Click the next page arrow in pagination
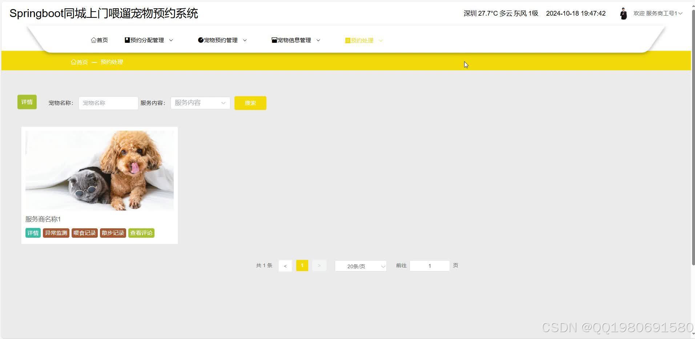The height and width of the screenshot is (339, 695). (x=319, y=265)
